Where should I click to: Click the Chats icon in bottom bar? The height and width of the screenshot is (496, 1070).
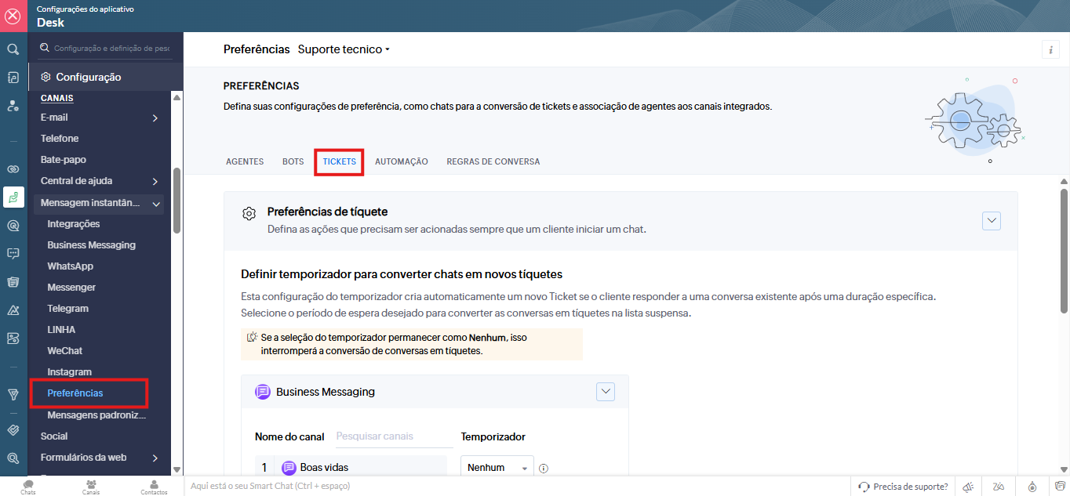[29, 487]
